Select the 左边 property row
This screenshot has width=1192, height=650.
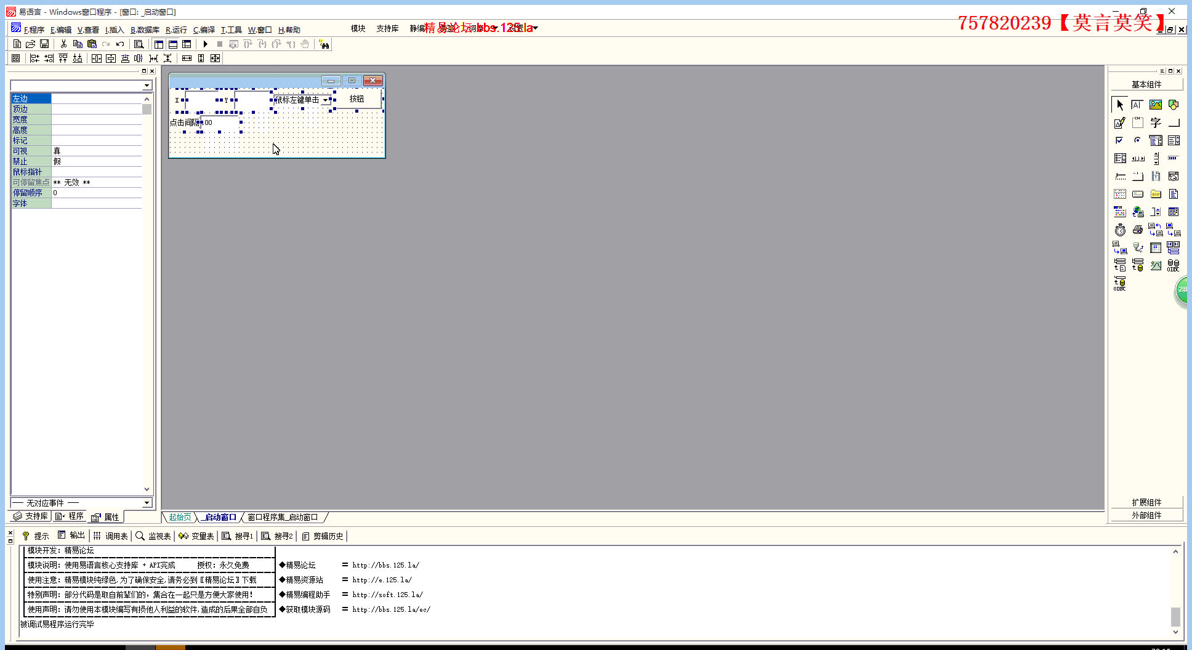[76, 98]
